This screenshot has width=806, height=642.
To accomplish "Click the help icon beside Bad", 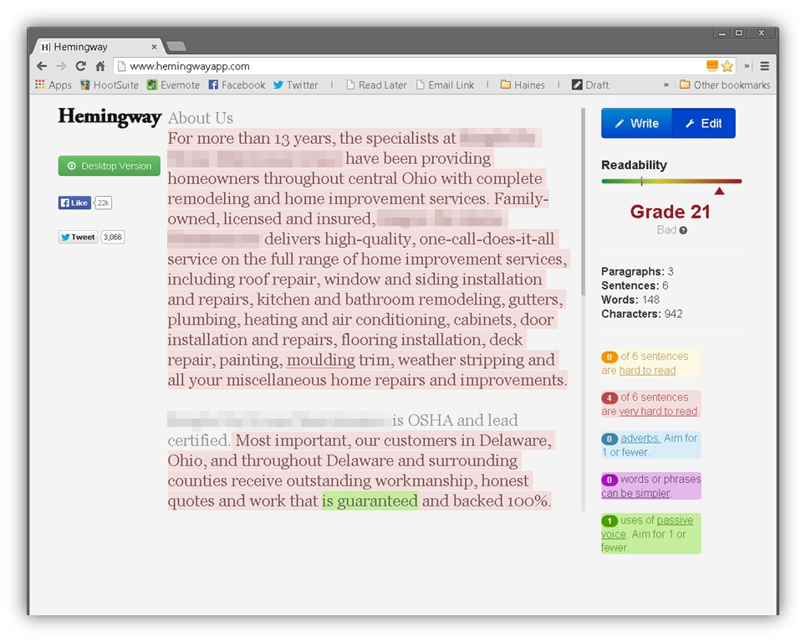I will (x=683, y=230).
